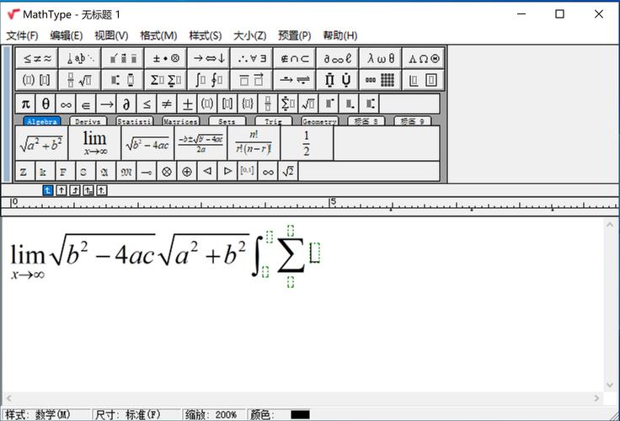Open the fraction and radical templates palette
This screenshot has height=421, width=620.
tap(79, 80)
